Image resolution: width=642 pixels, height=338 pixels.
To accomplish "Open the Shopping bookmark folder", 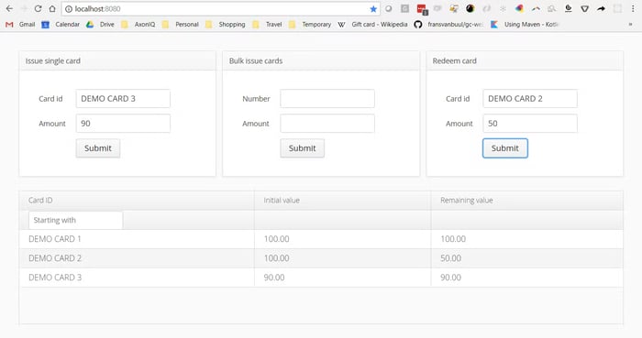I will (226, 25).
